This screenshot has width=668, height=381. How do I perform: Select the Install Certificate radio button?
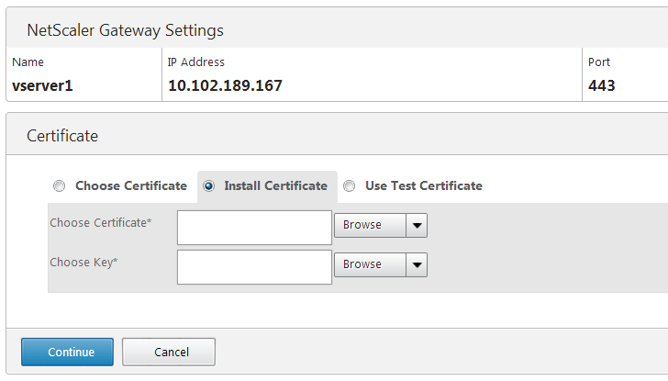click(208, 186)
